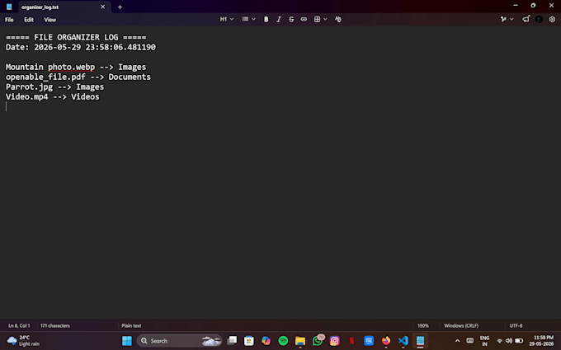The height and width of the screenshot is (350, 561).
Task: Click the Date 2026-05-29 line
Action: click(81, 47)
